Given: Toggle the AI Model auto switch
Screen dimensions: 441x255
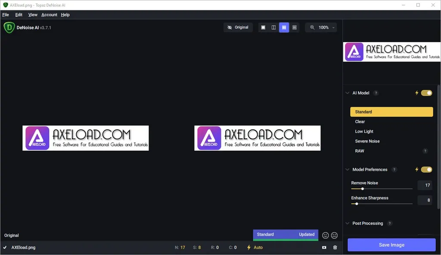Looking at the screenshot, I should tap(426, 93).
